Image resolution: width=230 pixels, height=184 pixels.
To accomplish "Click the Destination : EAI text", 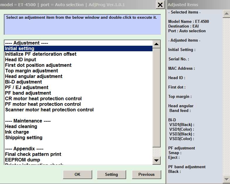I will pos(183,26).
